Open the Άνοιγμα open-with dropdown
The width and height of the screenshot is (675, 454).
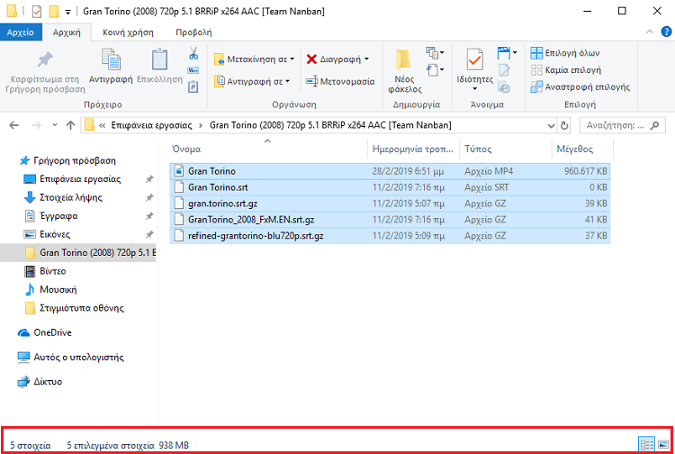coord(507,53)
